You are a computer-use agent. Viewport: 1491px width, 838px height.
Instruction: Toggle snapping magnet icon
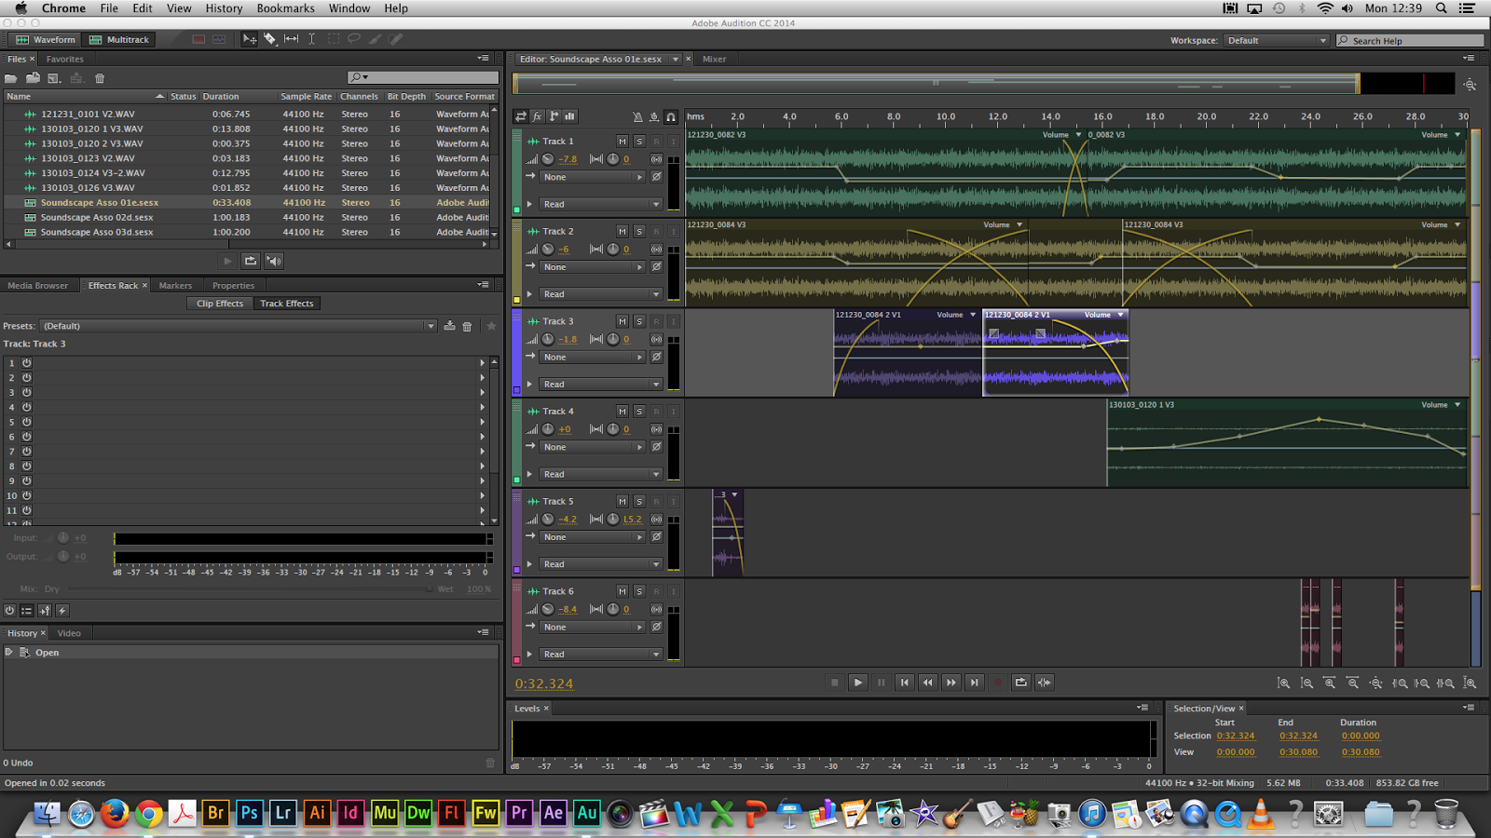(670, 117)
